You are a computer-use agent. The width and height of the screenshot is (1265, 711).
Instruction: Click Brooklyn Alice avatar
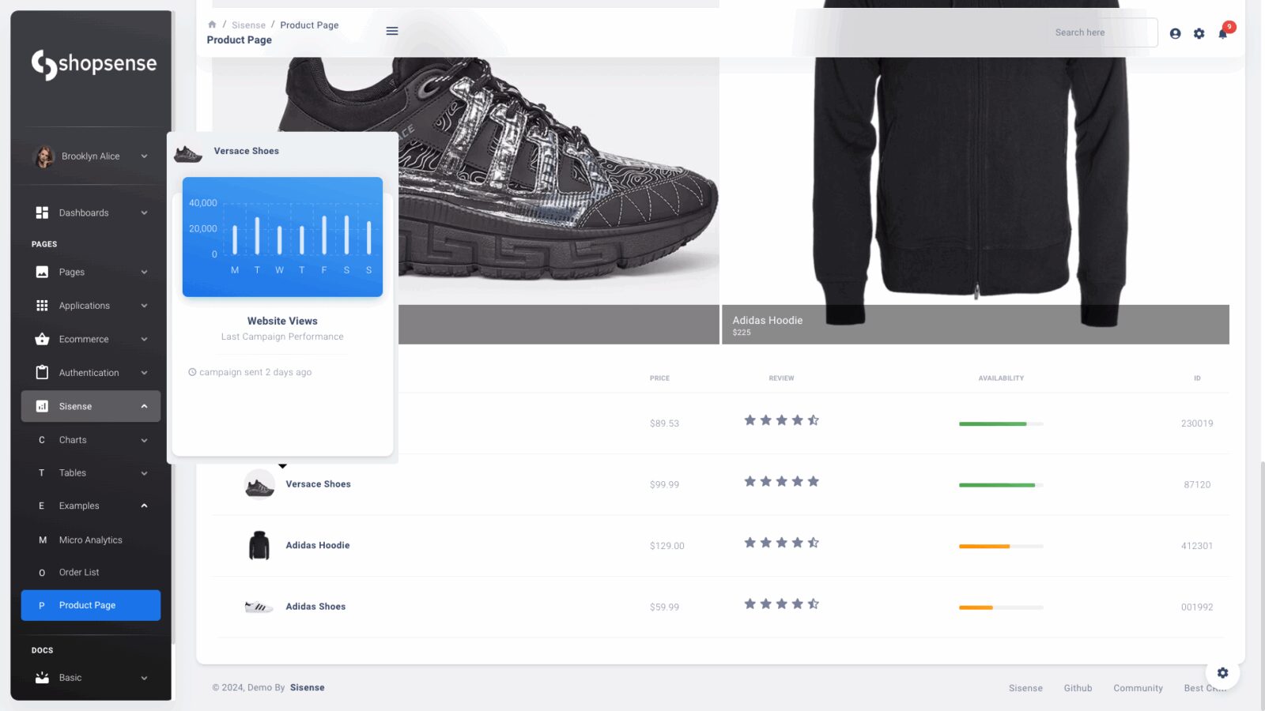[x=43, y=156]
